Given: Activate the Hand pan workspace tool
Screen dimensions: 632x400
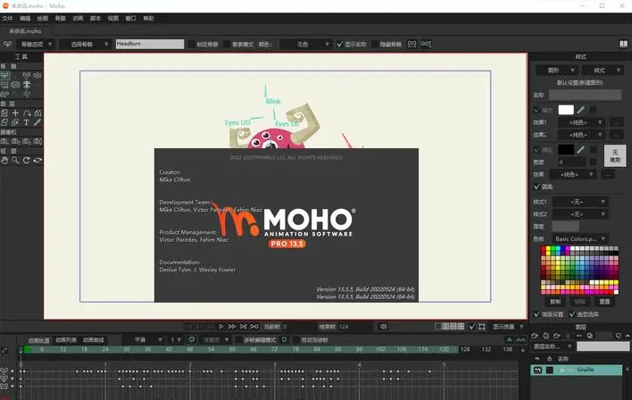Looking at the screenshot, I should [x=4, y=160].
